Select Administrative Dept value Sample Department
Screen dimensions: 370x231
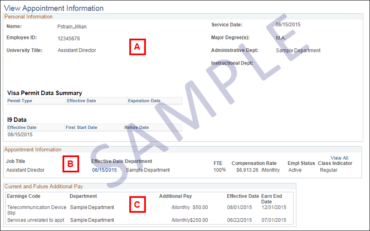pos(298,51)
